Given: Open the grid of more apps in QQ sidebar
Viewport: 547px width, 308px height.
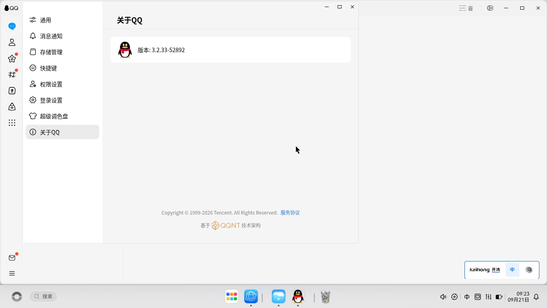Looking at the screenshot, I should 12,123.
